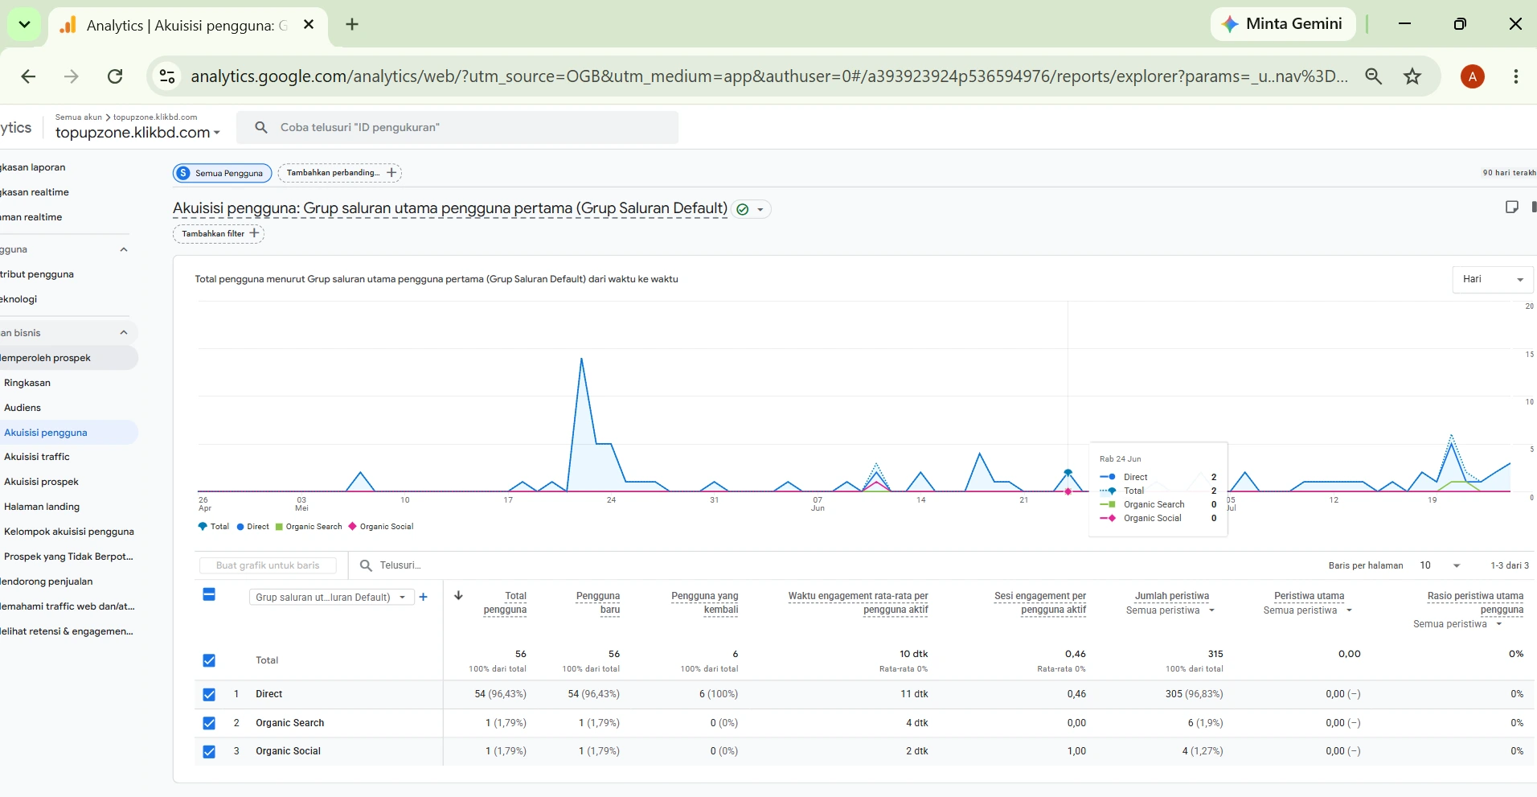Image resolution: width=1537 pixels, height=797 pixels.
Task: Toggle Organic Social legend color marker
Action: point(352,527)
